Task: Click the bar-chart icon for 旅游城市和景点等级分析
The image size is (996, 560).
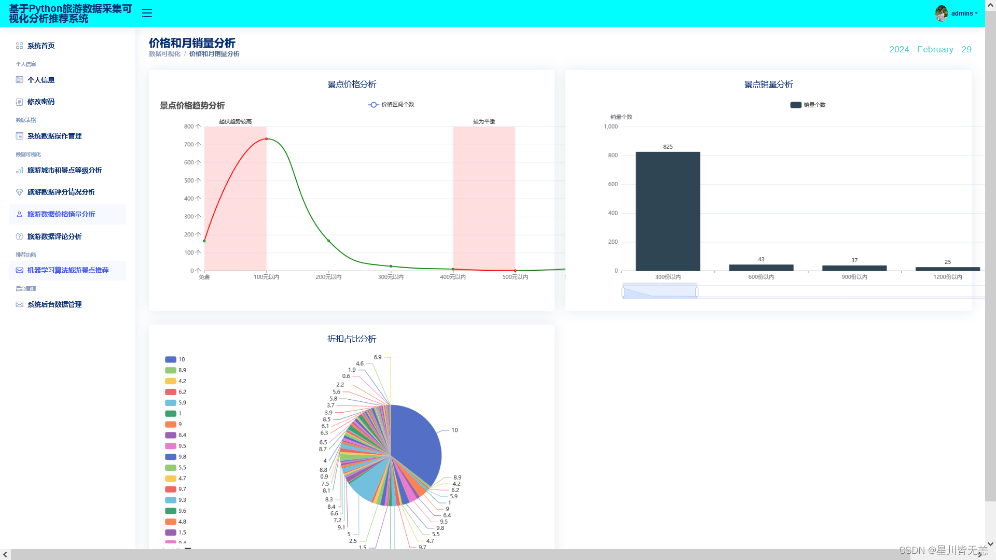Action: pyautogui.click(x=19, y=170)
